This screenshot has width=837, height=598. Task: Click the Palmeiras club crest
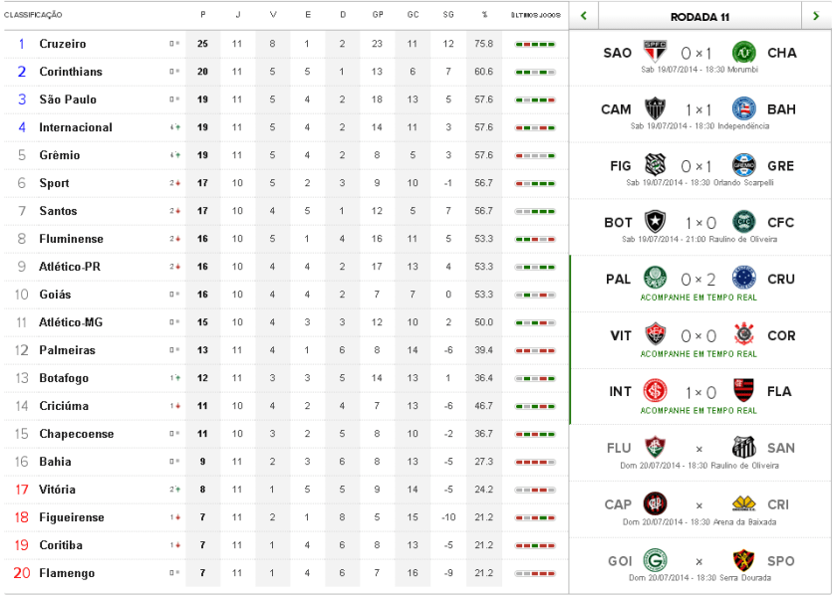655,278
